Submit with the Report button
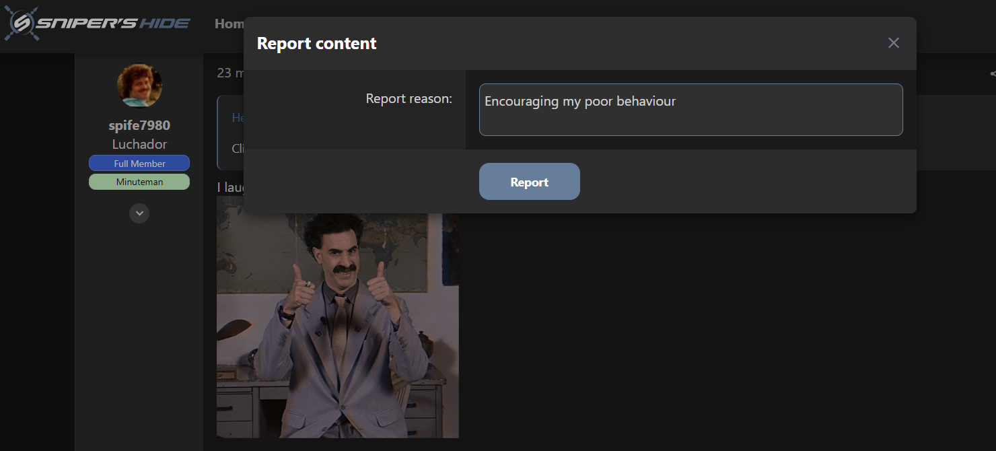Viewport: 996px width, 451px height. [529, 182]
